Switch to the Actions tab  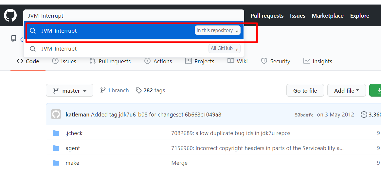tap(158, 61)
